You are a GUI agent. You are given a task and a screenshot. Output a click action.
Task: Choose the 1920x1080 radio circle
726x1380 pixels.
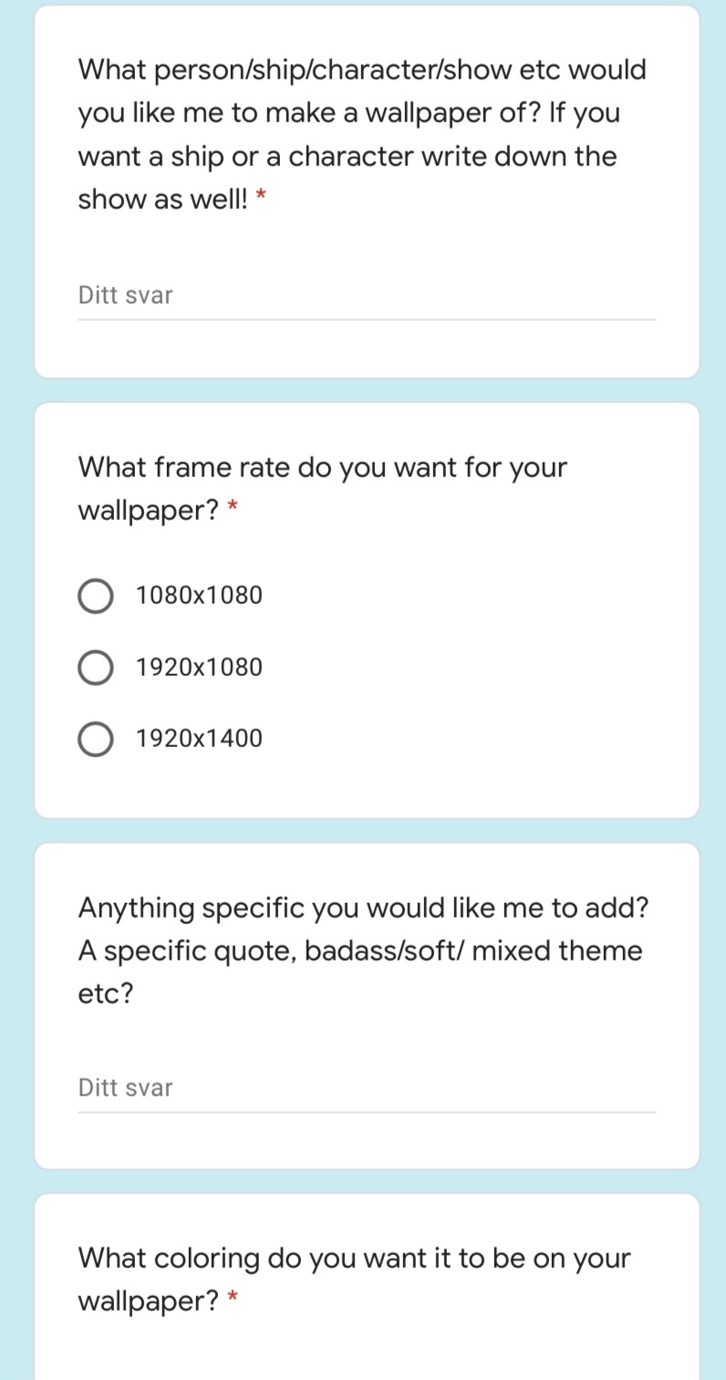pos(96,668)
